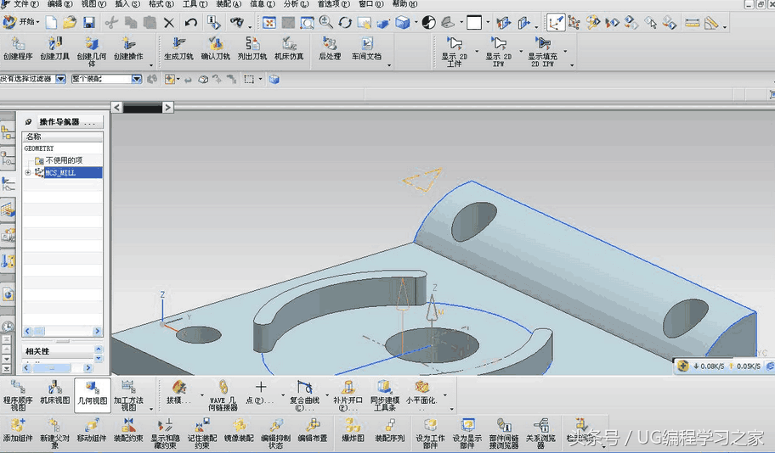Select the Rotate view tool
This screenshot has width=775, height=453.
(x=345, y=22)
